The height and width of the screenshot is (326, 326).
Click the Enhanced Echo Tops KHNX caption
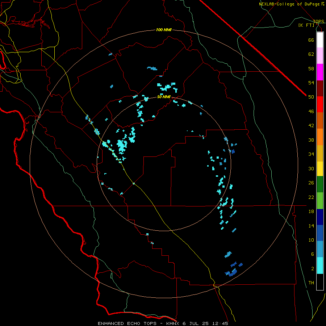click(x=163, y=323)
